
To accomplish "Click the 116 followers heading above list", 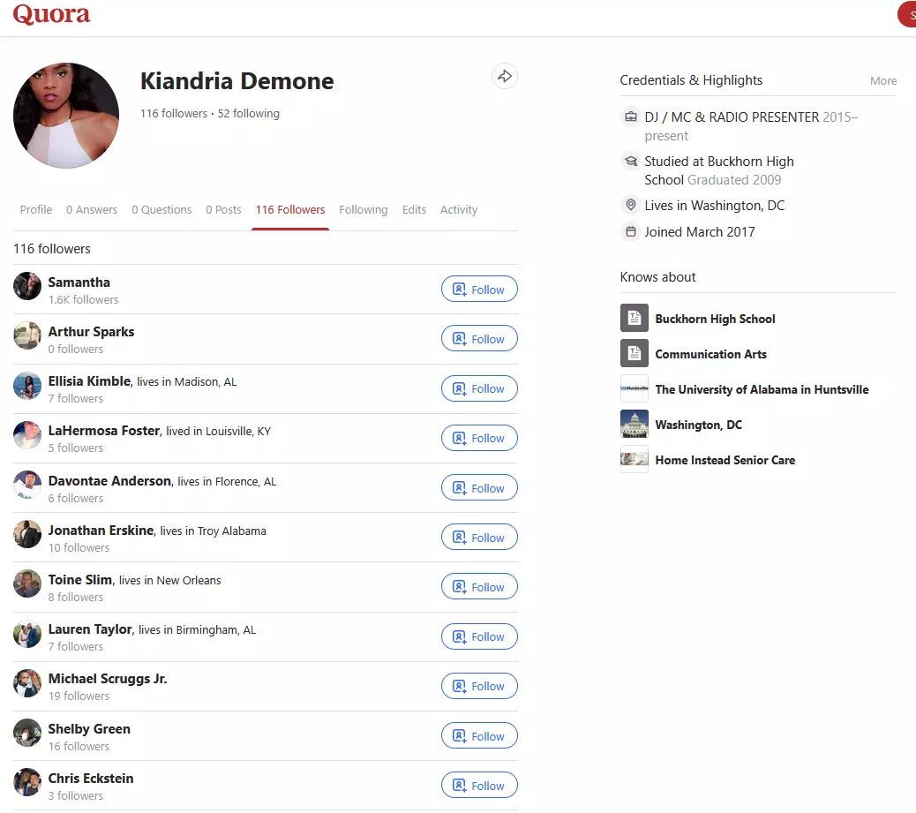I will click(x=52, y=249).
